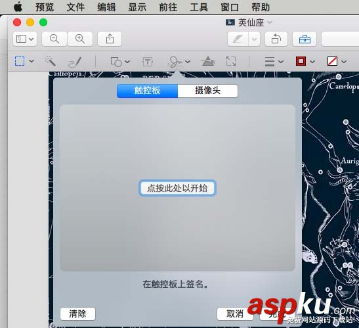
Task: Click the document icon beside 英仙座 title
Action: coord(230,22)
